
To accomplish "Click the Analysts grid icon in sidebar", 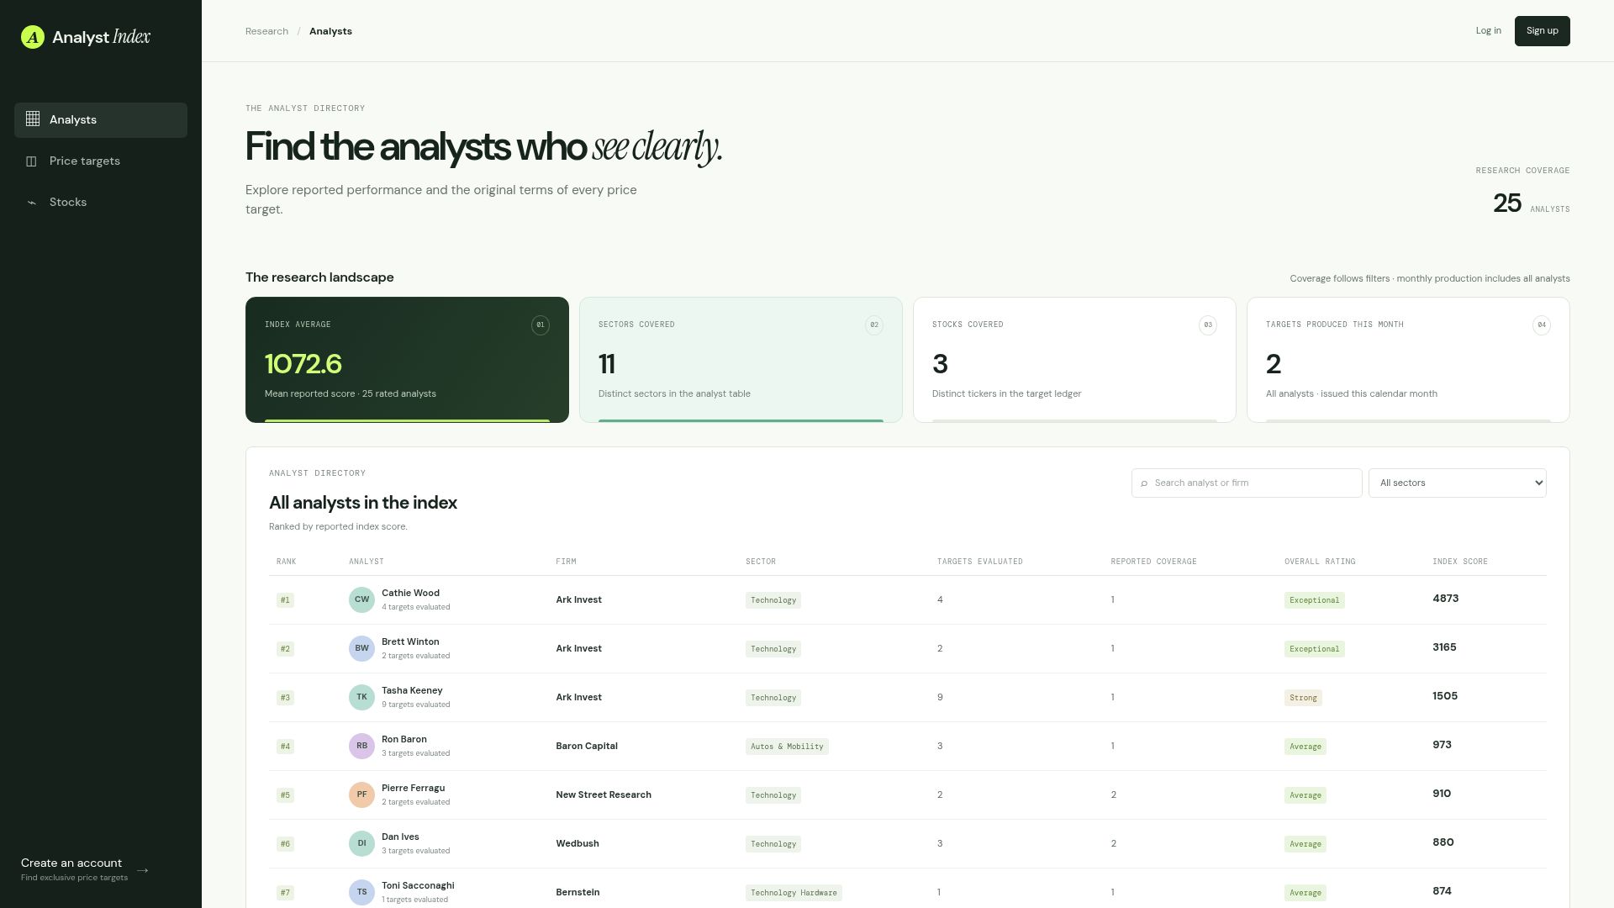I will 33,119.
